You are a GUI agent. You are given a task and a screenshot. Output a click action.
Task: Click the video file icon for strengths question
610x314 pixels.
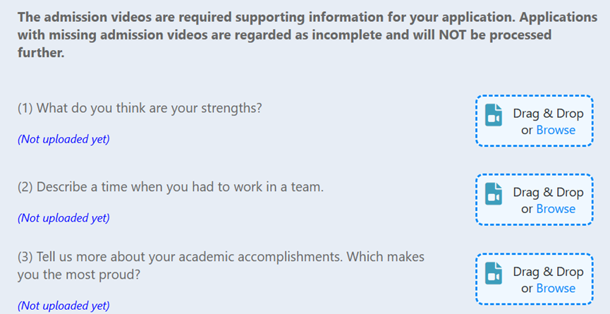pyautogui.click(x=494, y=115)
